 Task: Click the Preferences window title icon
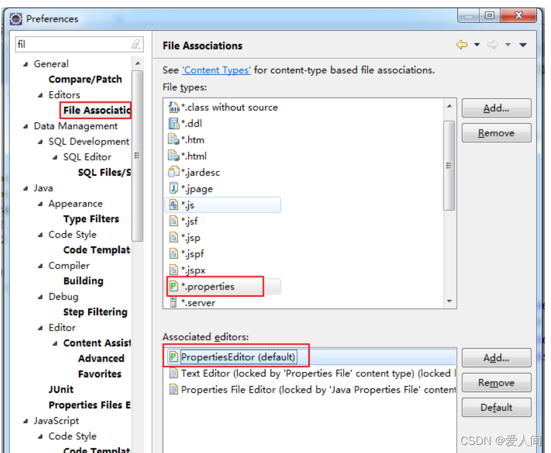pos(16,19)
